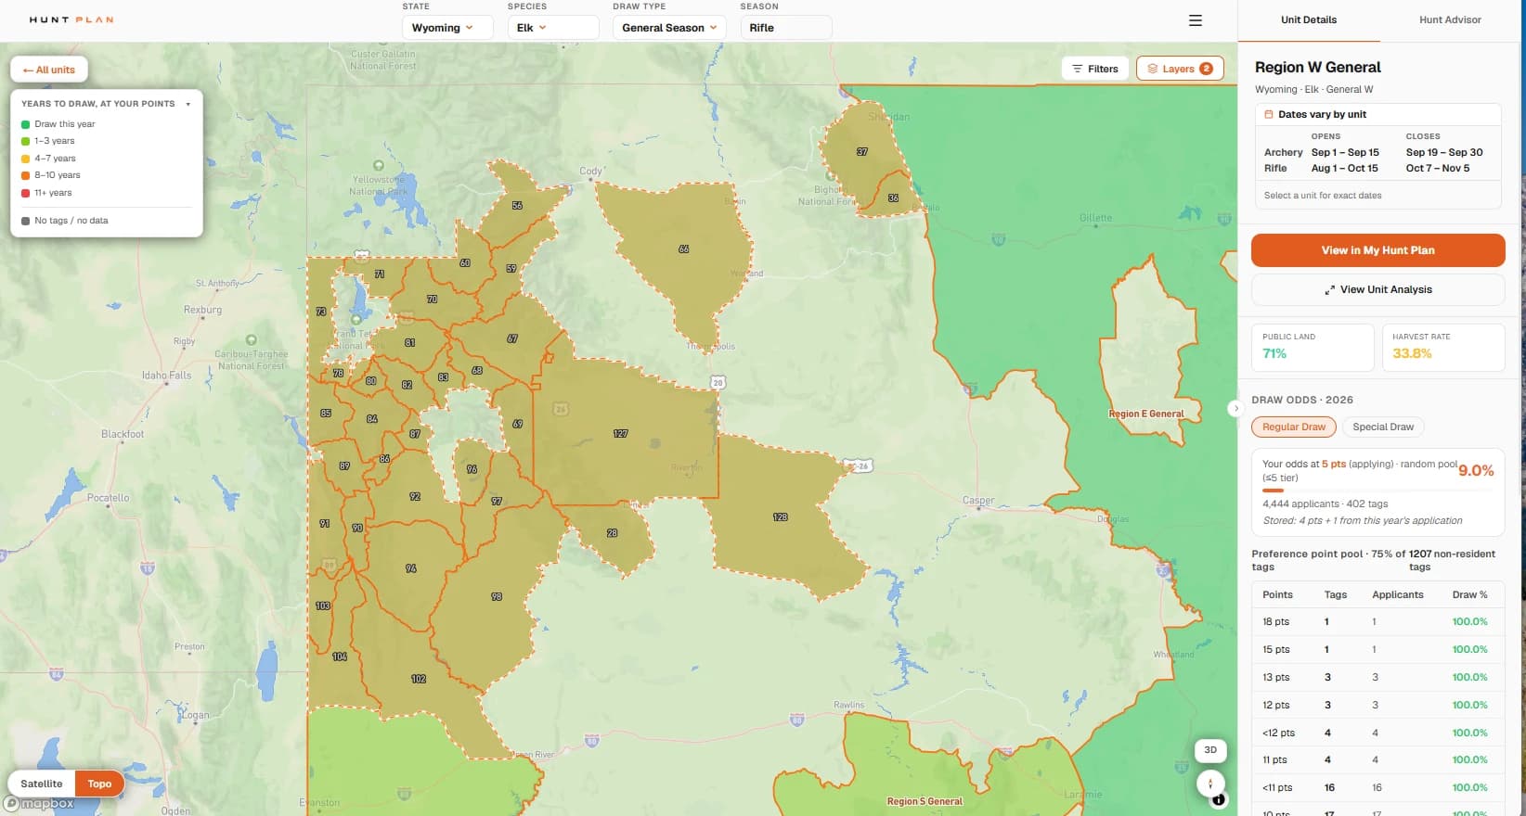Switch map style to Topo
1526x816 pixels.
[x=99, y=784]
